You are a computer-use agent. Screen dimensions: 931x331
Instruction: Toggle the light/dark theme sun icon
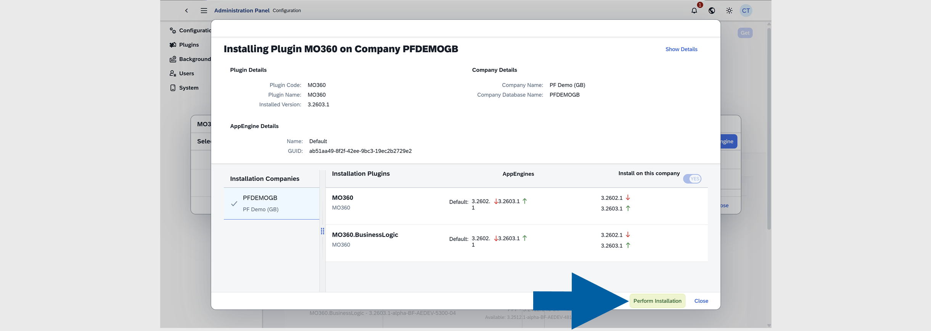point(729,11)
